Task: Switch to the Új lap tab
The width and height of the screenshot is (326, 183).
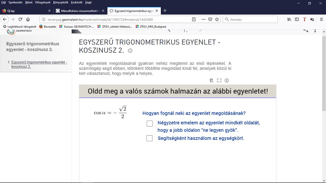Action: 27,11
